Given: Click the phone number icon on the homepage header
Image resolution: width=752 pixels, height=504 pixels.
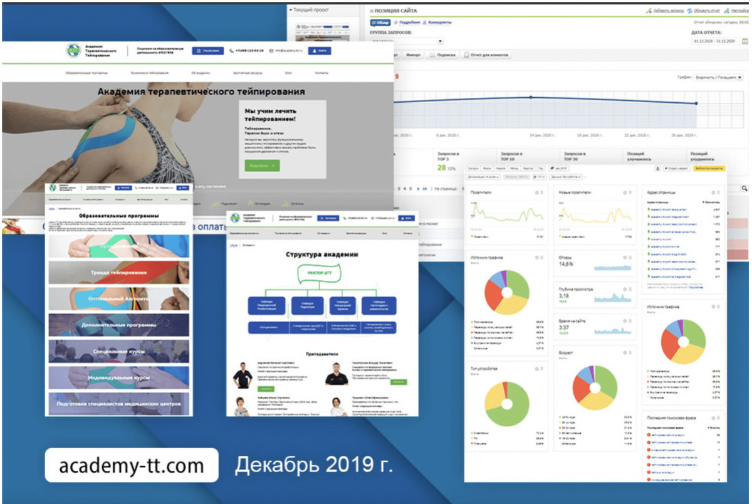Looking at the screenshot, I should tap(232, 51).
